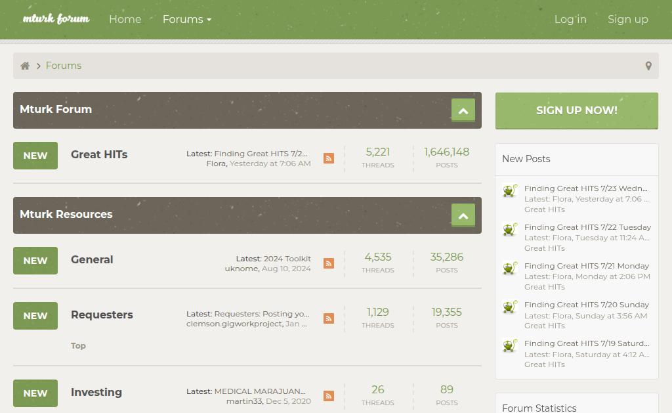672x413 pixels.
Task: Open martin33's profile link
Action: pyautogui.click(x=244, y=401)
